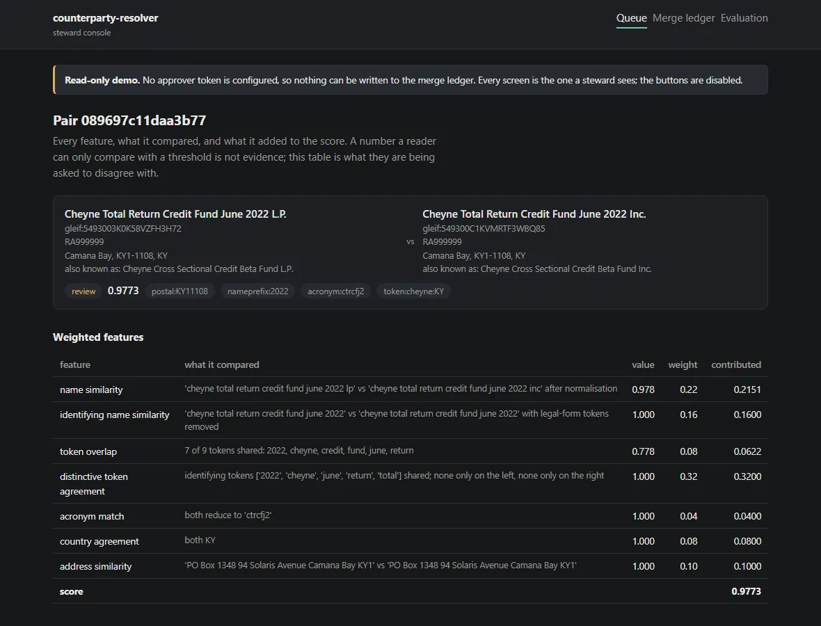
Task: Select gleif:549300C1KVMRTF3WBQ85 identifier
Action: coord(484,228)
